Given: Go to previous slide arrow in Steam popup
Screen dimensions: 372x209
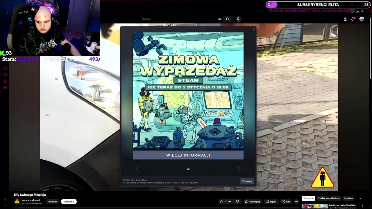Looking at the screenshot, I should (x=137, y=169).
